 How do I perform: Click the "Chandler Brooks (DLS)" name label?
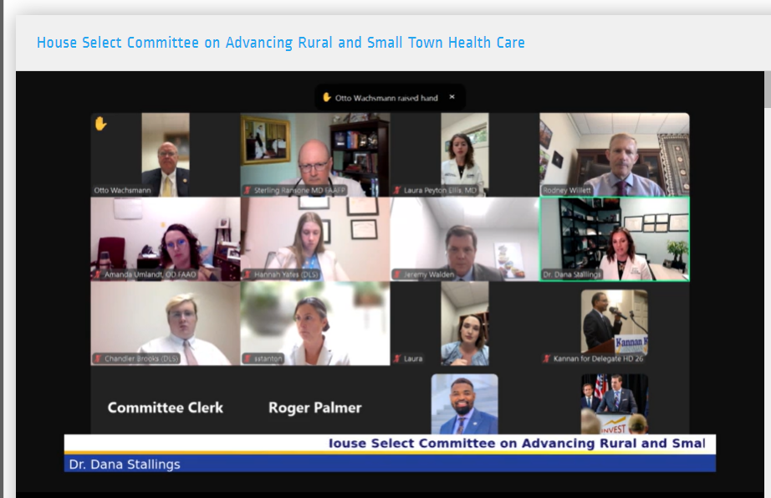[141, 359]
